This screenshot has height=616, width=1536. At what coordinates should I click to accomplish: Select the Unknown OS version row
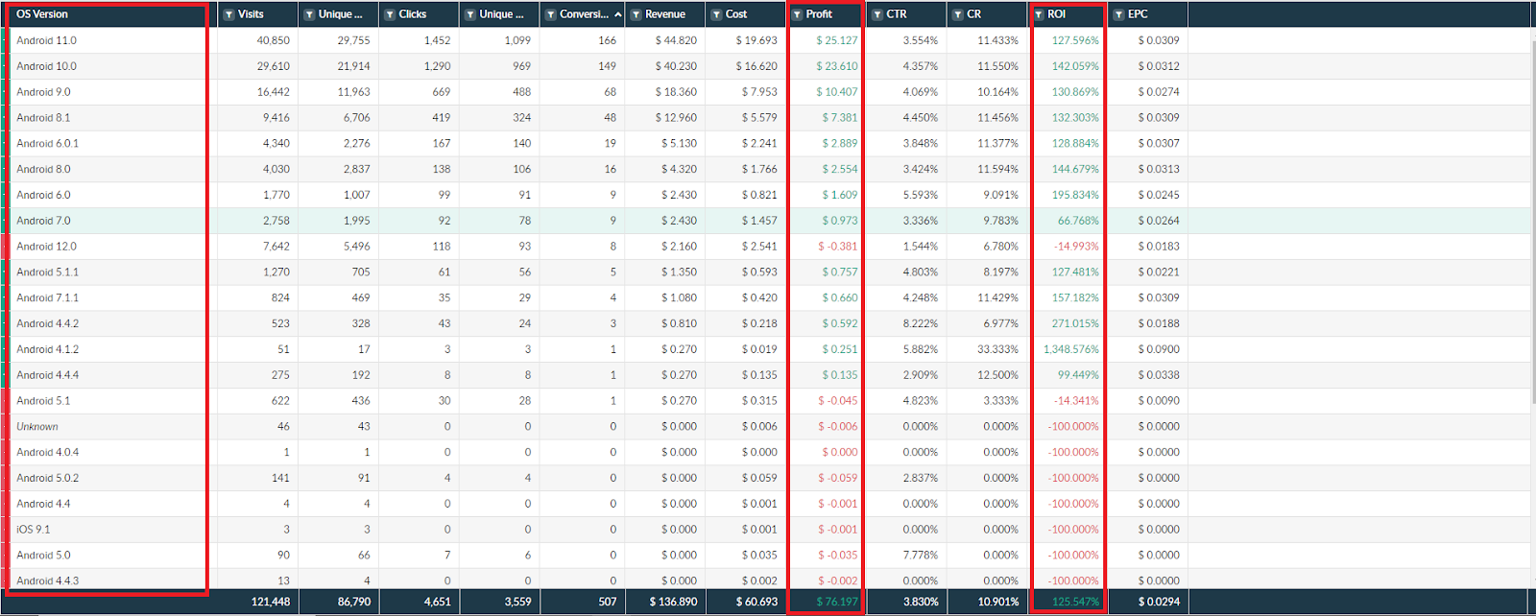(37, 427)
